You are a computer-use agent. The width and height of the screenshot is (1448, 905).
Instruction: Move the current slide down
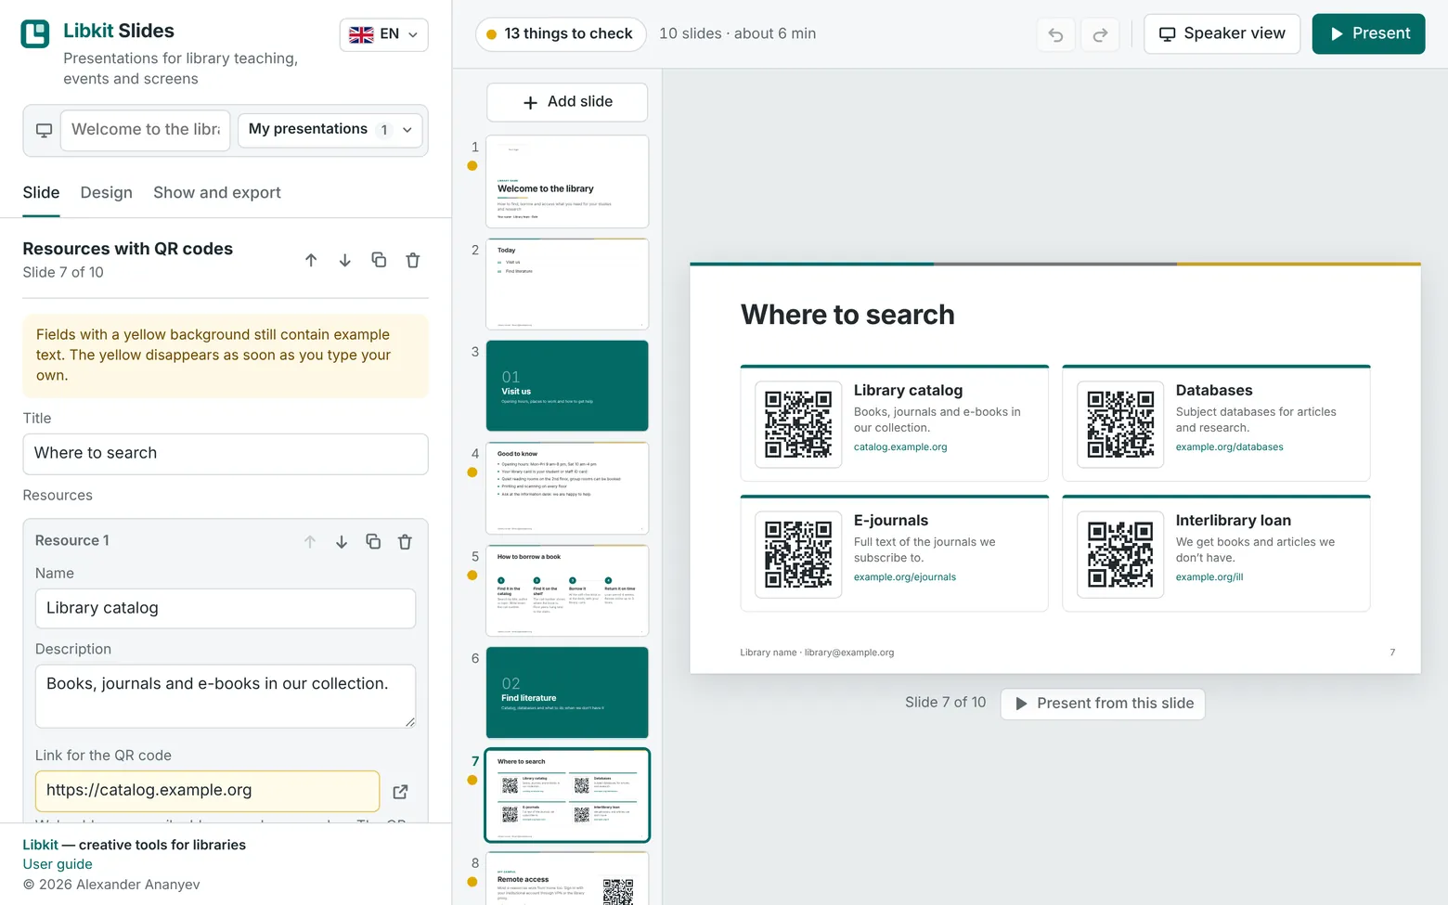[344, 261]
